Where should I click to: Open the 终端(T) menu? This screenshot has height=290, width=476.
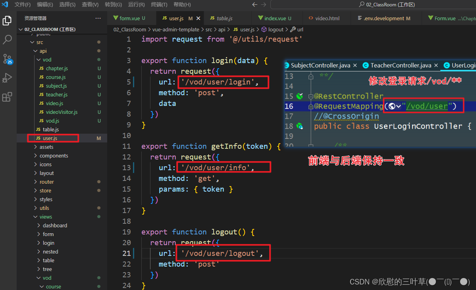point(159,4)
